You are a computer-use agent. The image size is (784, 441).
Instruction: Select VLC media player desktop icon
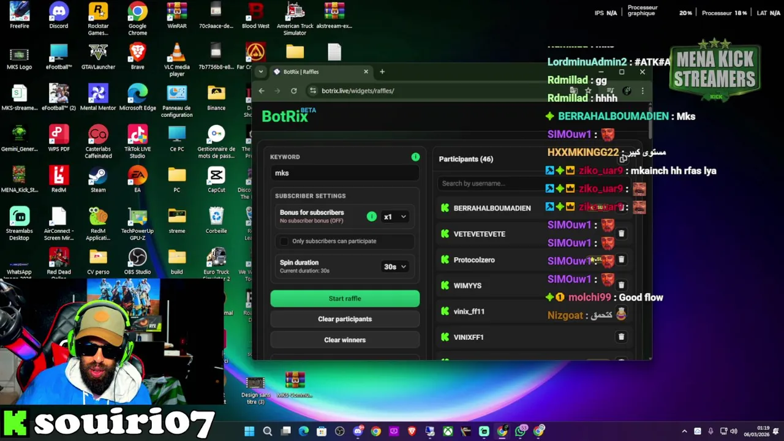click(177, 59)
